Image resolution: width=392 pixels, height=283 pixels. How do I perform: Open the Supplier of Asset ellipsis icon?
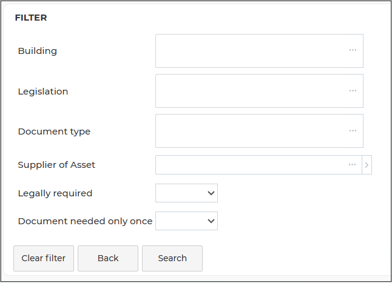point(352,165)
